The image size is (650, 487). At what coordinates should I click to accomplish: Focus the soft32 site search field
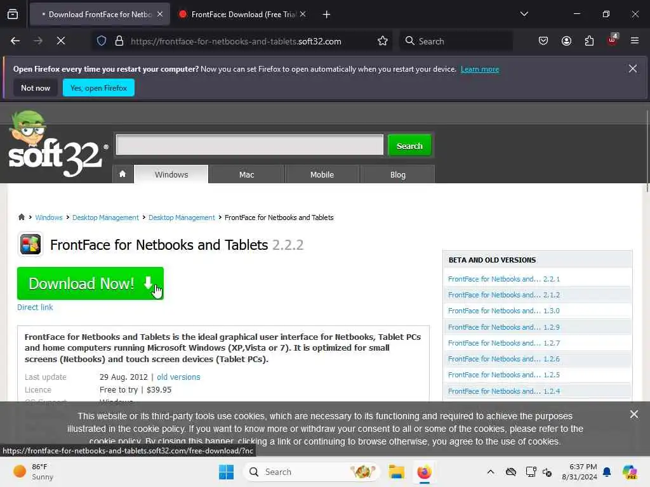(x=249, y=145)
